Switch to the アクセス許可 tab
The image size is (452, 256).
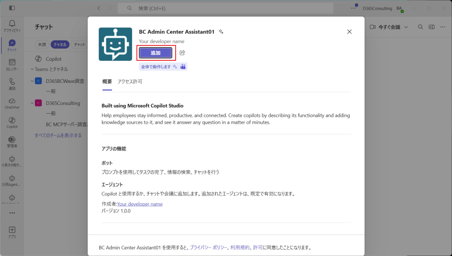tap(130, 82)
